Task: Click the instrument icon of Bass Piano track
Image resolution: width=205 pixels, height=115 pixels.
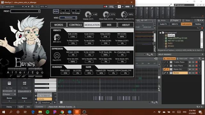Action: pyautogui.click(x=171, y=66)
